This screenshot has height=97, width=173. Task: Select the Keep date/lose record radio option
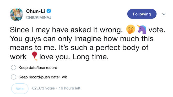click(13, 67)
